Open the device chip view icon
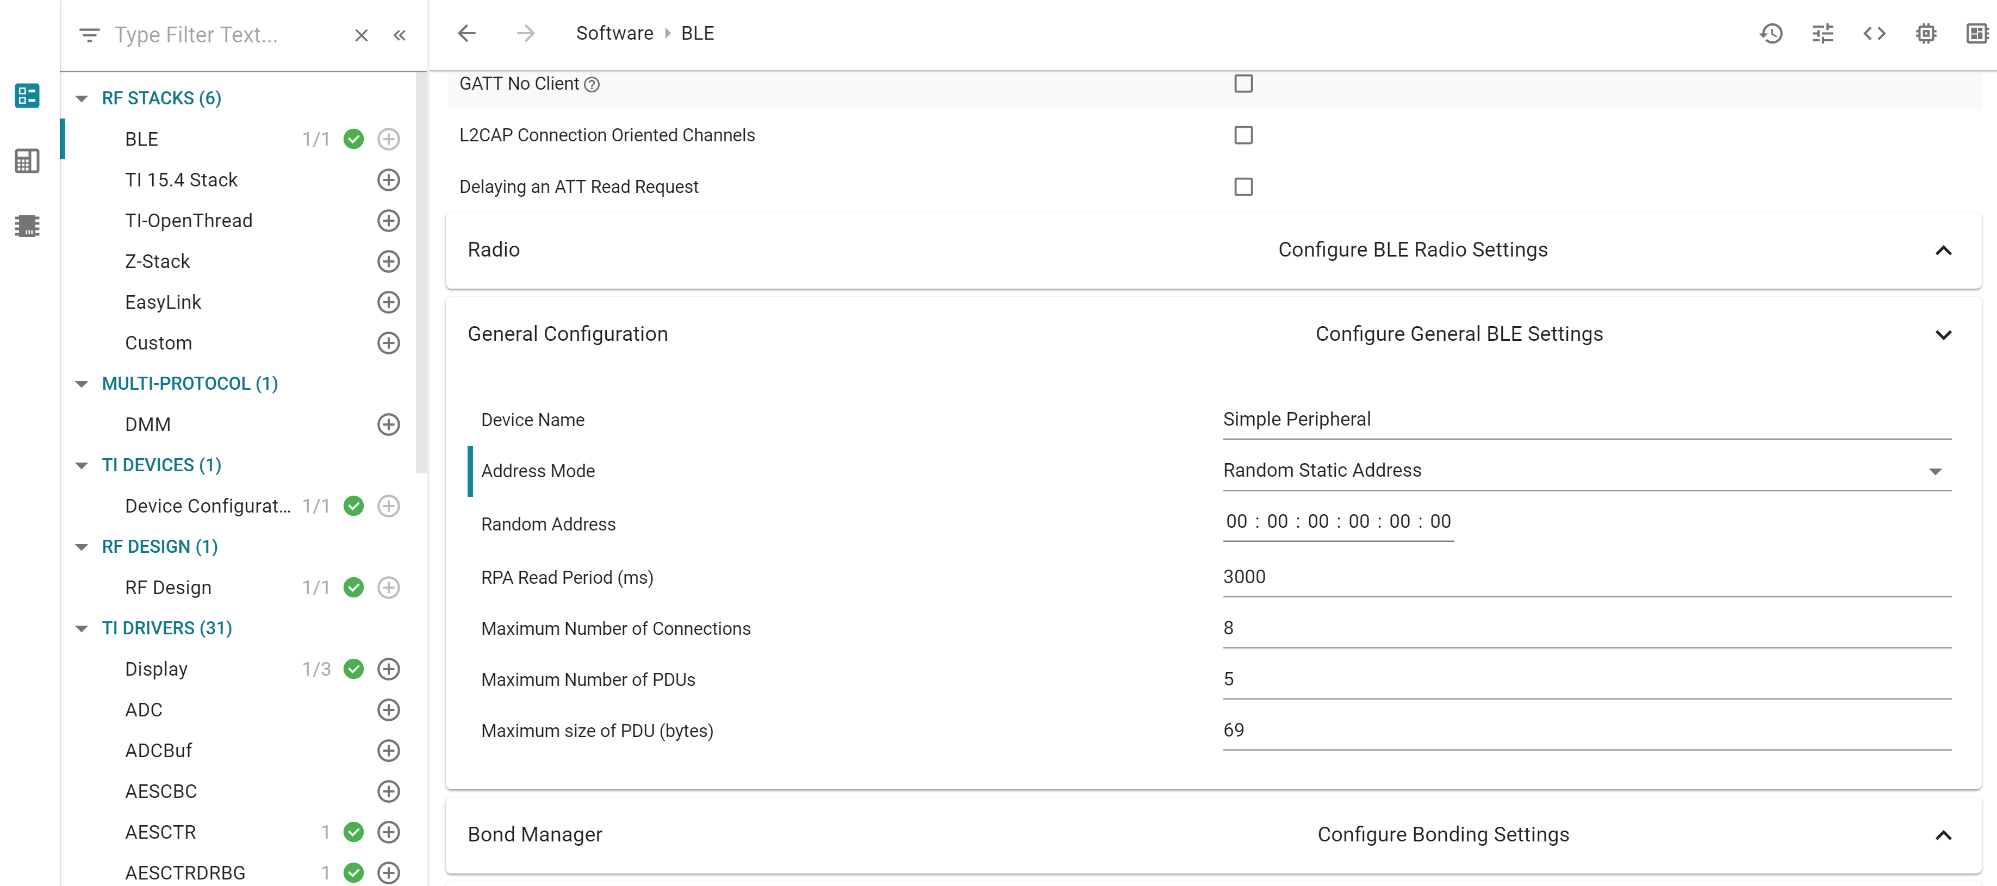Screen dimensions: 1997x886 tap(1926, 33)
